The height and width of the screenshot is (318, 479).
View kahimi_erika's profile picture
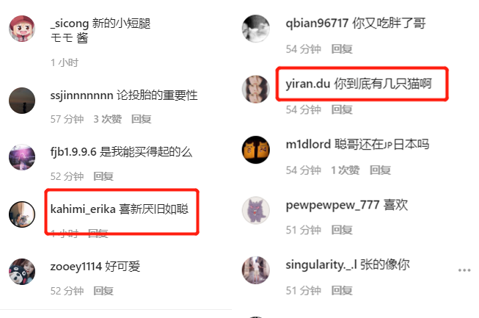click(22, 214)
